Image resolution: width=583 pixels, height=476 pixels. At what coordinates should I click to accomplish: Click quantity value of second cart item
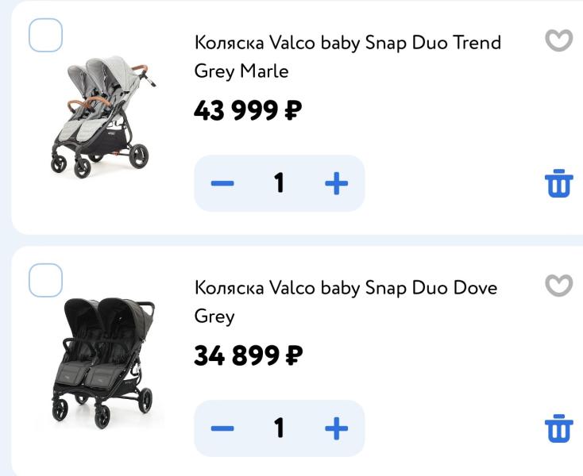tap(280, 428)
